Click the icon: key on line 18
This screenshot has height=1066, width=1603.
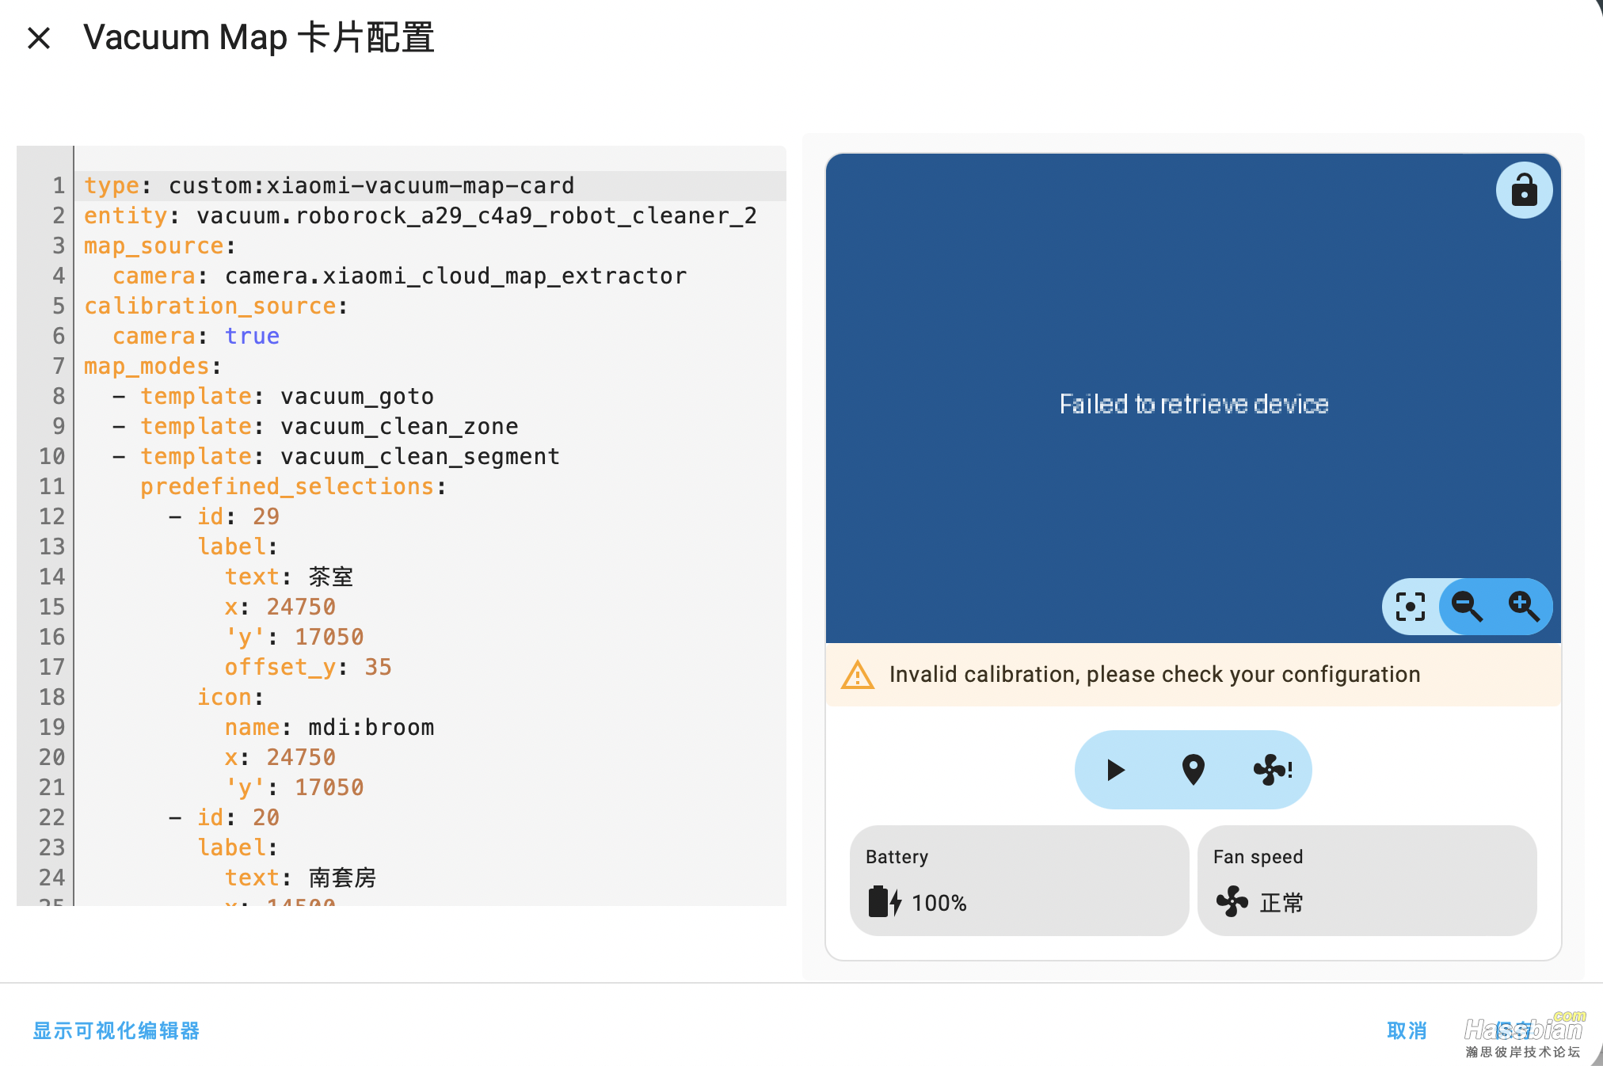224,697
